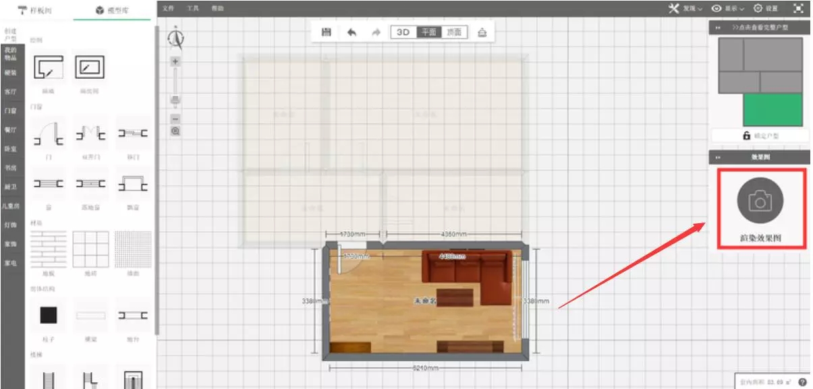Image resolution: width=813 pixels, height=389 pixels.
Task: Switch view to 顶面 ceiling mode
Action: (454, 32)
